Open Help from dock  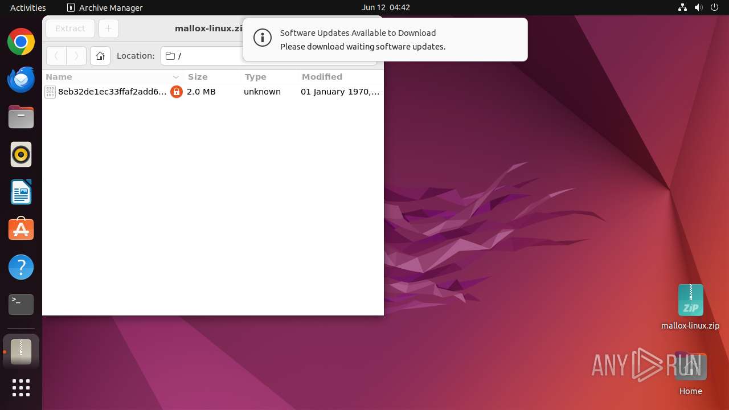click(x=21, y=267)
